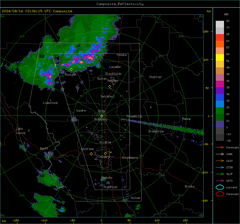The height and width of the screenshot is (224, 240).
Task: Click the Brooks label
Action: [190, 186]
